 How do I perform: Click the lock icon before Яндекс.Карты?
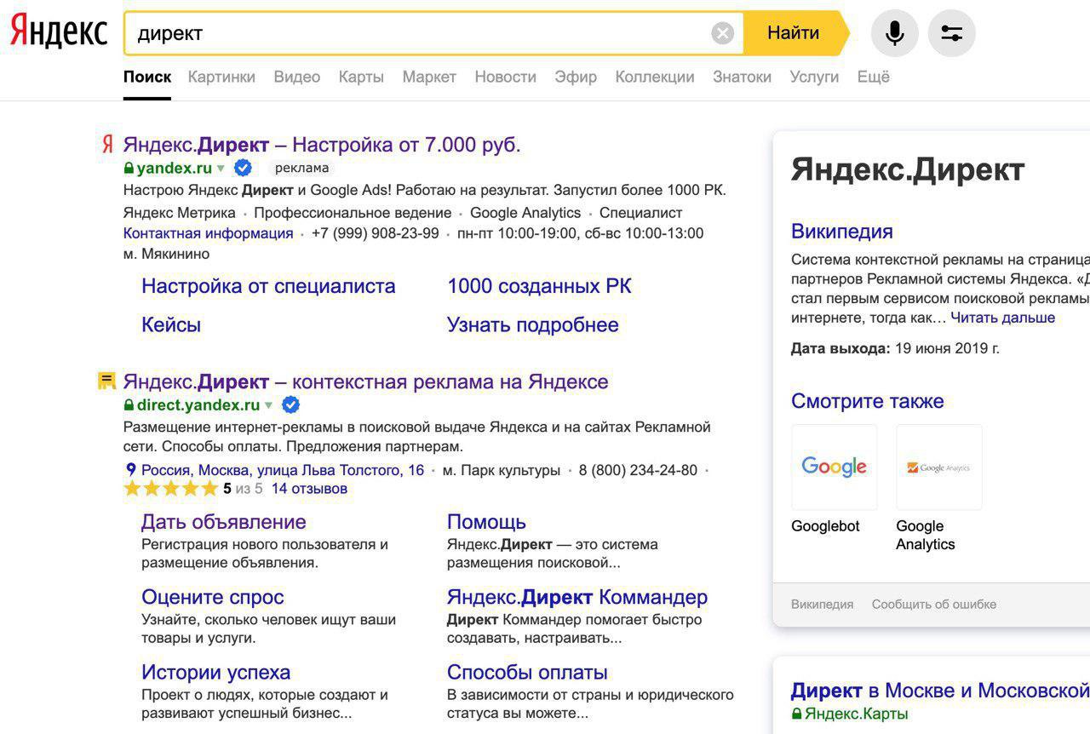(x=796, y=714)
